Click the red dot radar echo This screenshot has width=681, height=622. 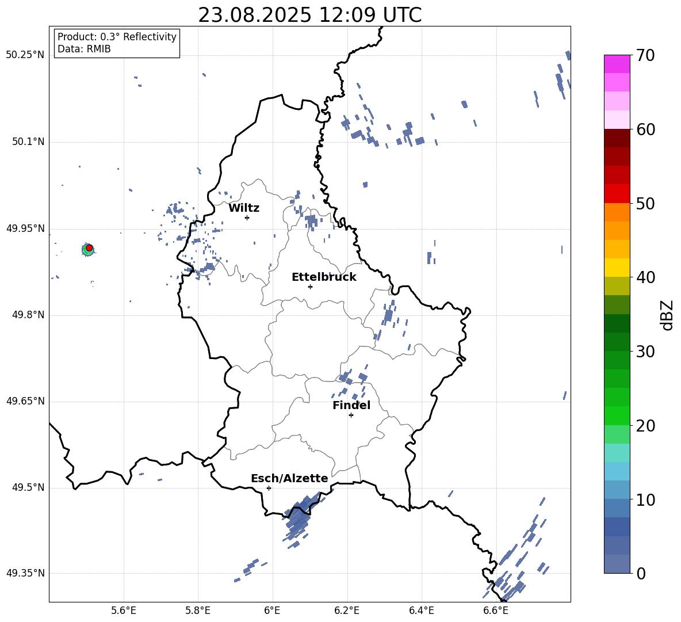[x=89, y=247]
